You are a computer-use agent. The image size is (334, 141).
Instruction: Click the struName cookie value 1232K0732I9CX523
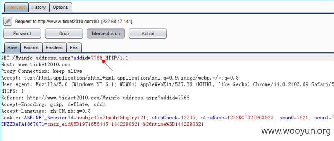(251, 118)
